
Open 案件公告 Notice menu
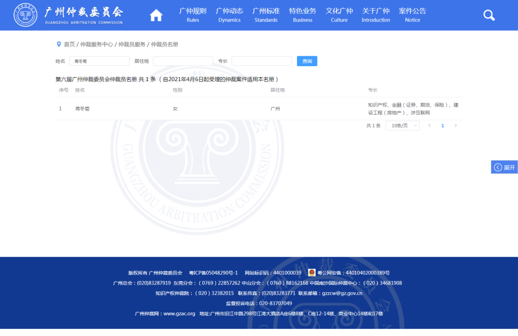[412, 15]
